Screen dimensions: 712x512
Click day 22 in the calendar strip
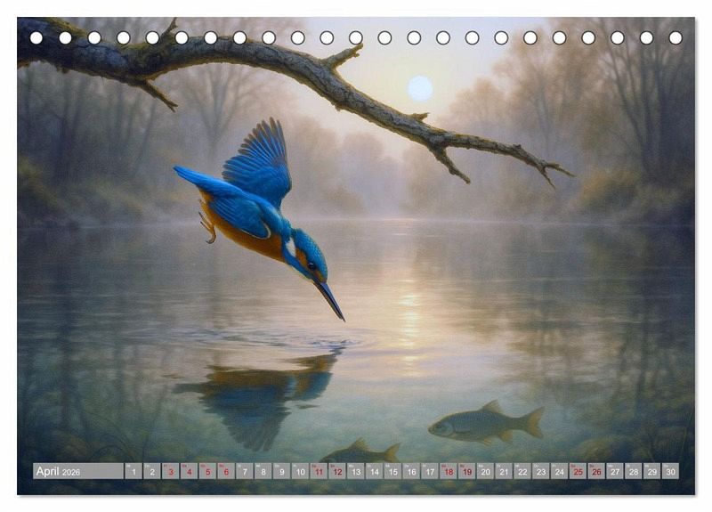[x=522, y=471]
